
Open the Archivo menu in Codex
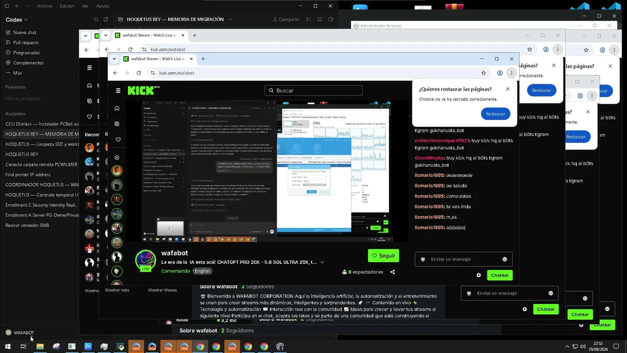45,6
